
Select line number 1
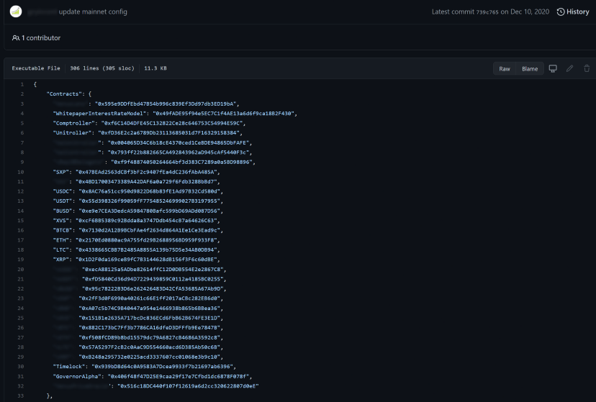[22, 84]
